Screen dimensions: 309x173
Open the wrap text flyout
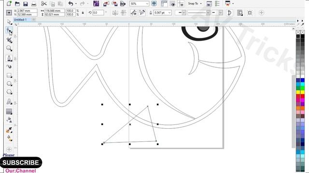coord(240,13)
